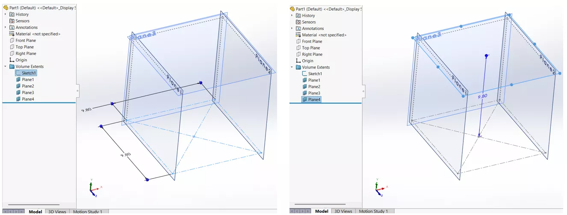Screen dimensions: 567x215
Task: Switch to Model tab in left screenshot
Action: tap(35, 212)
